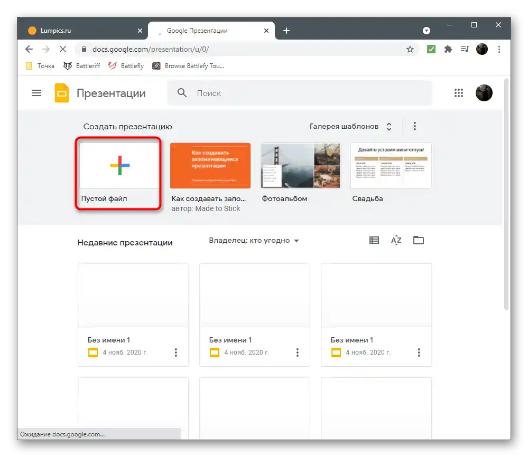This screenshot has width=528, height=457.
Task: Open the media control icon
Action: (x=465, y=49)
